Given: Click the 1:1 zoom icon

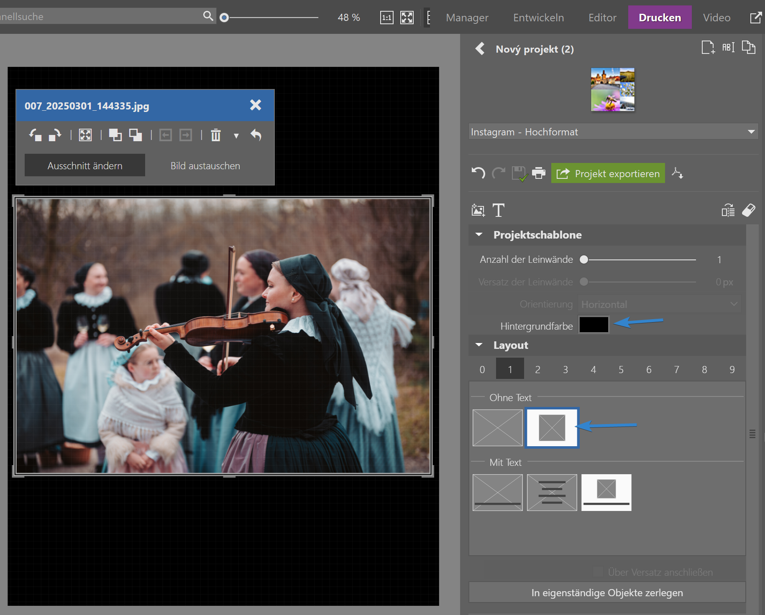Looking at the screenshot, I should point(386,18).
